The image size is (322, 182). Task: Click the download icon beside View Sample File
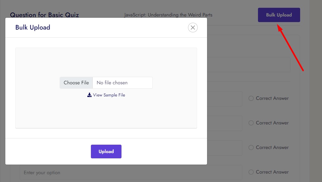(x=89, y=95)
